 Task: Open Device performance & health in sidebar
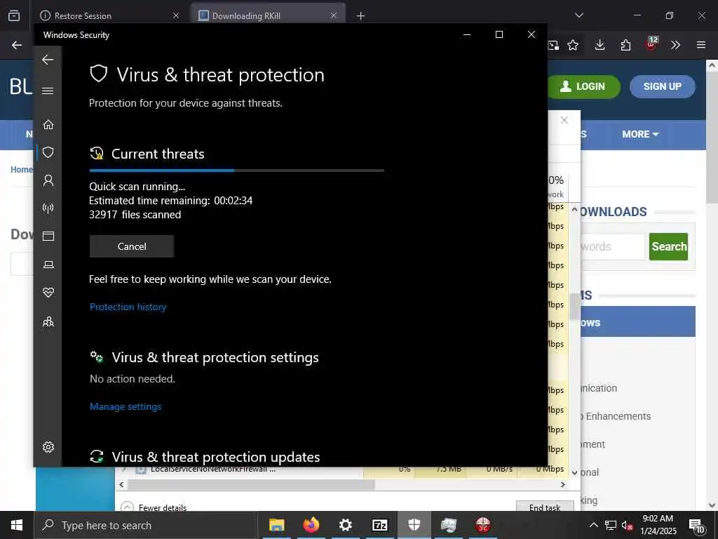coord(48,293)
